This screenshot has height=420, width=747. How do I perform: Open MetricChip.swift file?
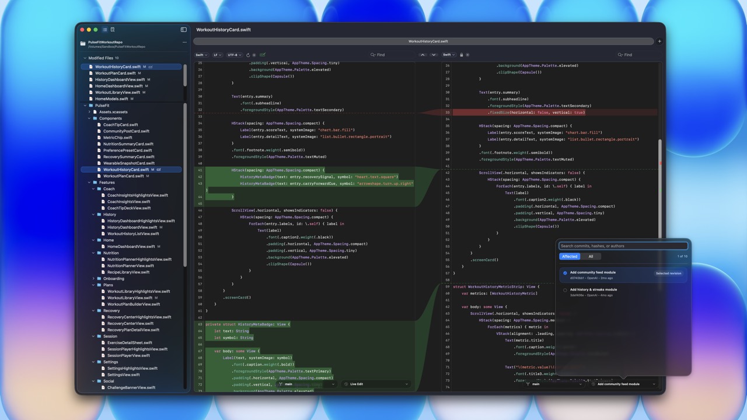point(118,138)
